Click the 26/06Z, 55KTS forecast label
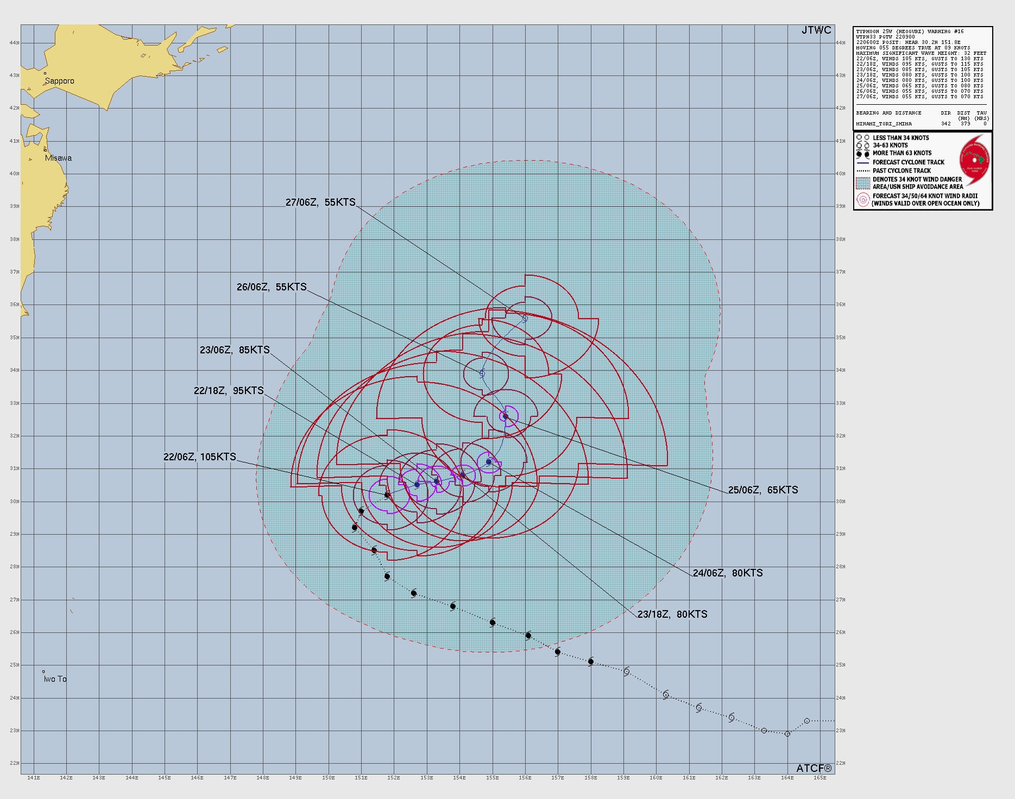The height and width of the screenshot is (799, 1015). pos(272,287)
